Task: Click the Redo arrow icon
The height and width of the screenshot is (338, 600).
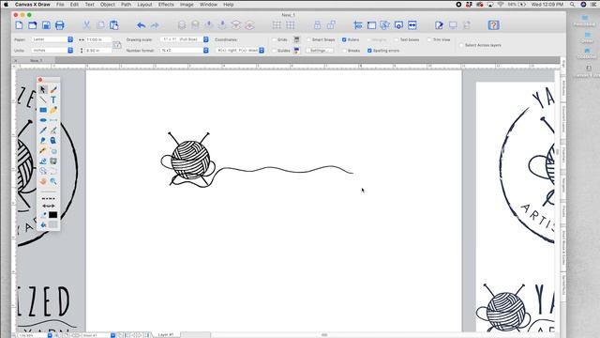Action: coord(155,25)
